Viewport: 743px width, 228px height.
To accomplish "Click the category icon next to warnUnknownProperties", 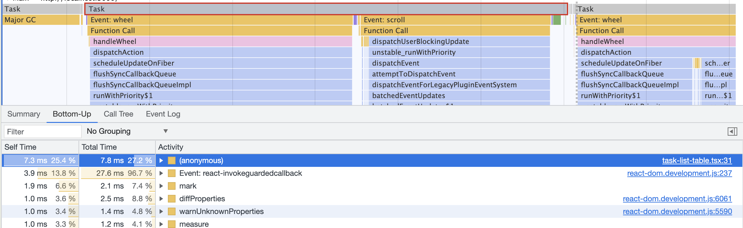I will (x=172, y=211).
